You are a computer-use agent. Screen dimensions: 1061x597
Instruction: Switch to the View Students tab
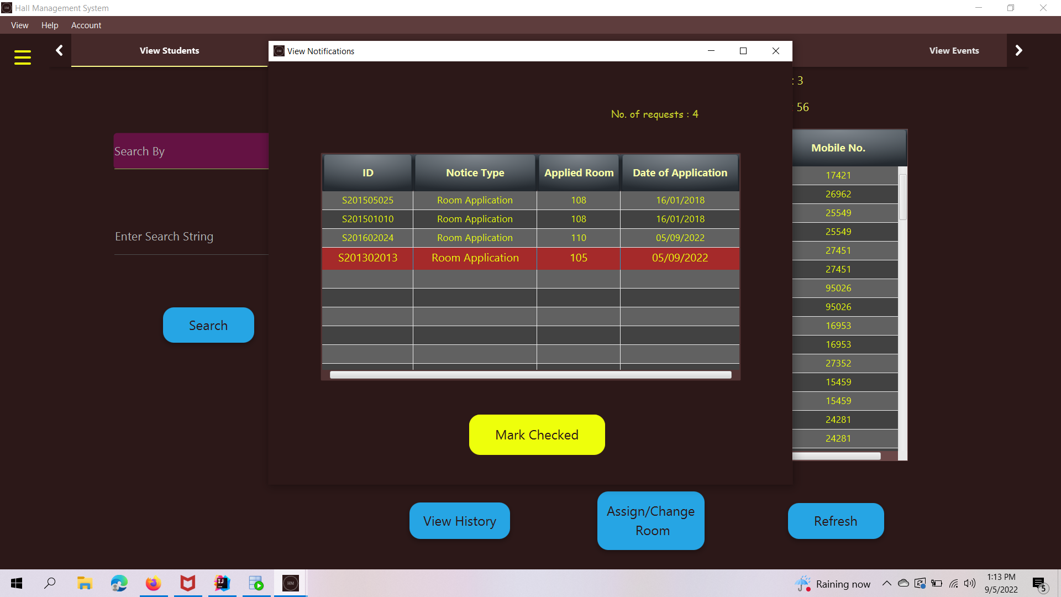click(169, 50)
